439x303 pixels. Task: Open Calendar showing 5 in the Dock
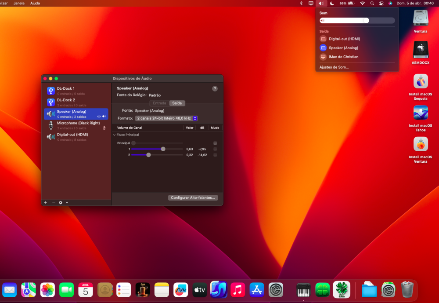point(86,290)
